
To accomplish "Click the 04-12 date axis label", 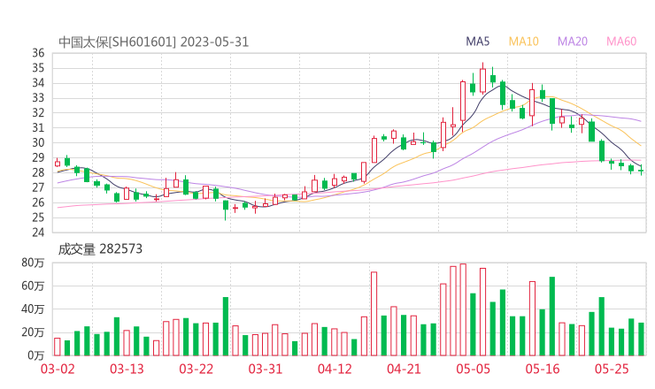I will point(335,369).
